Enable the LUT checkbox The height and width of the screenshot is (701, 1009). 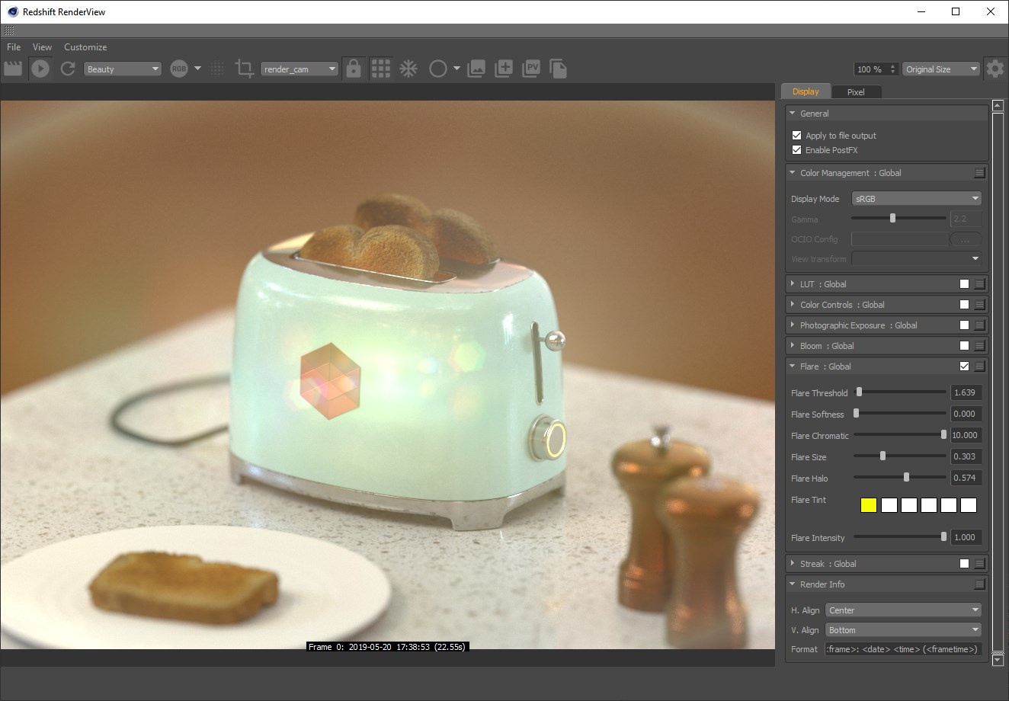pos(965,284)
